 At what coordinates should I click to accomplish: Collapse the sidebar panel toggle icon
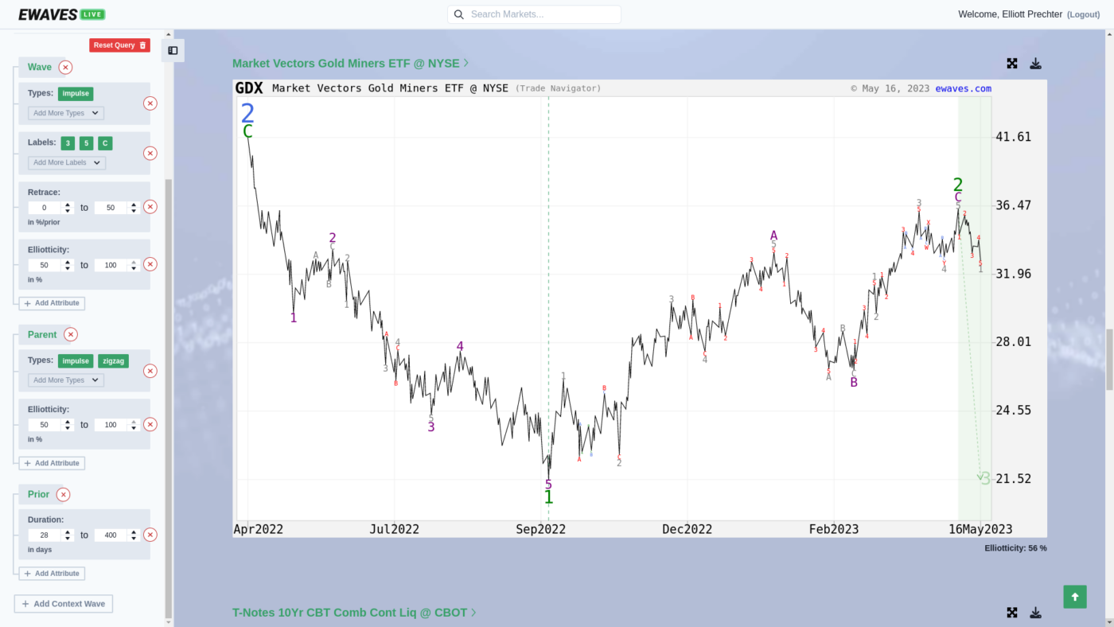click(173, 50)
